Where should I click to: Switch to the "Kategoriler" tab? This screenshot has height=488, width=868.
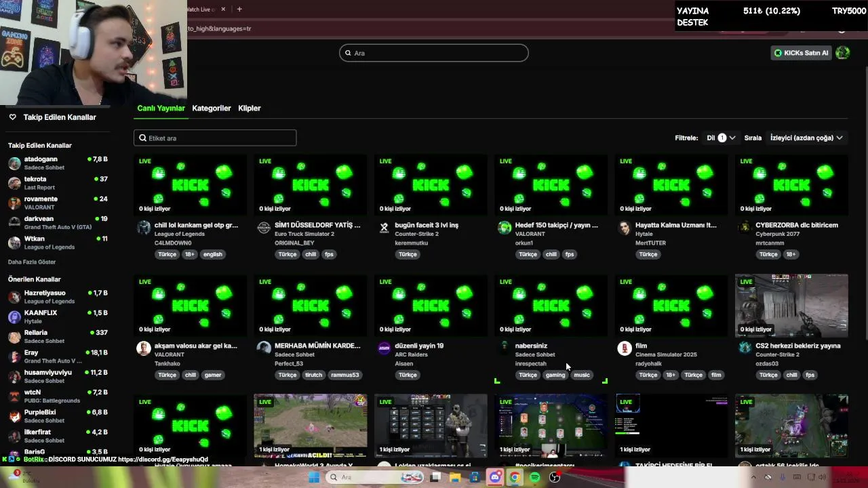coord(212,108)
